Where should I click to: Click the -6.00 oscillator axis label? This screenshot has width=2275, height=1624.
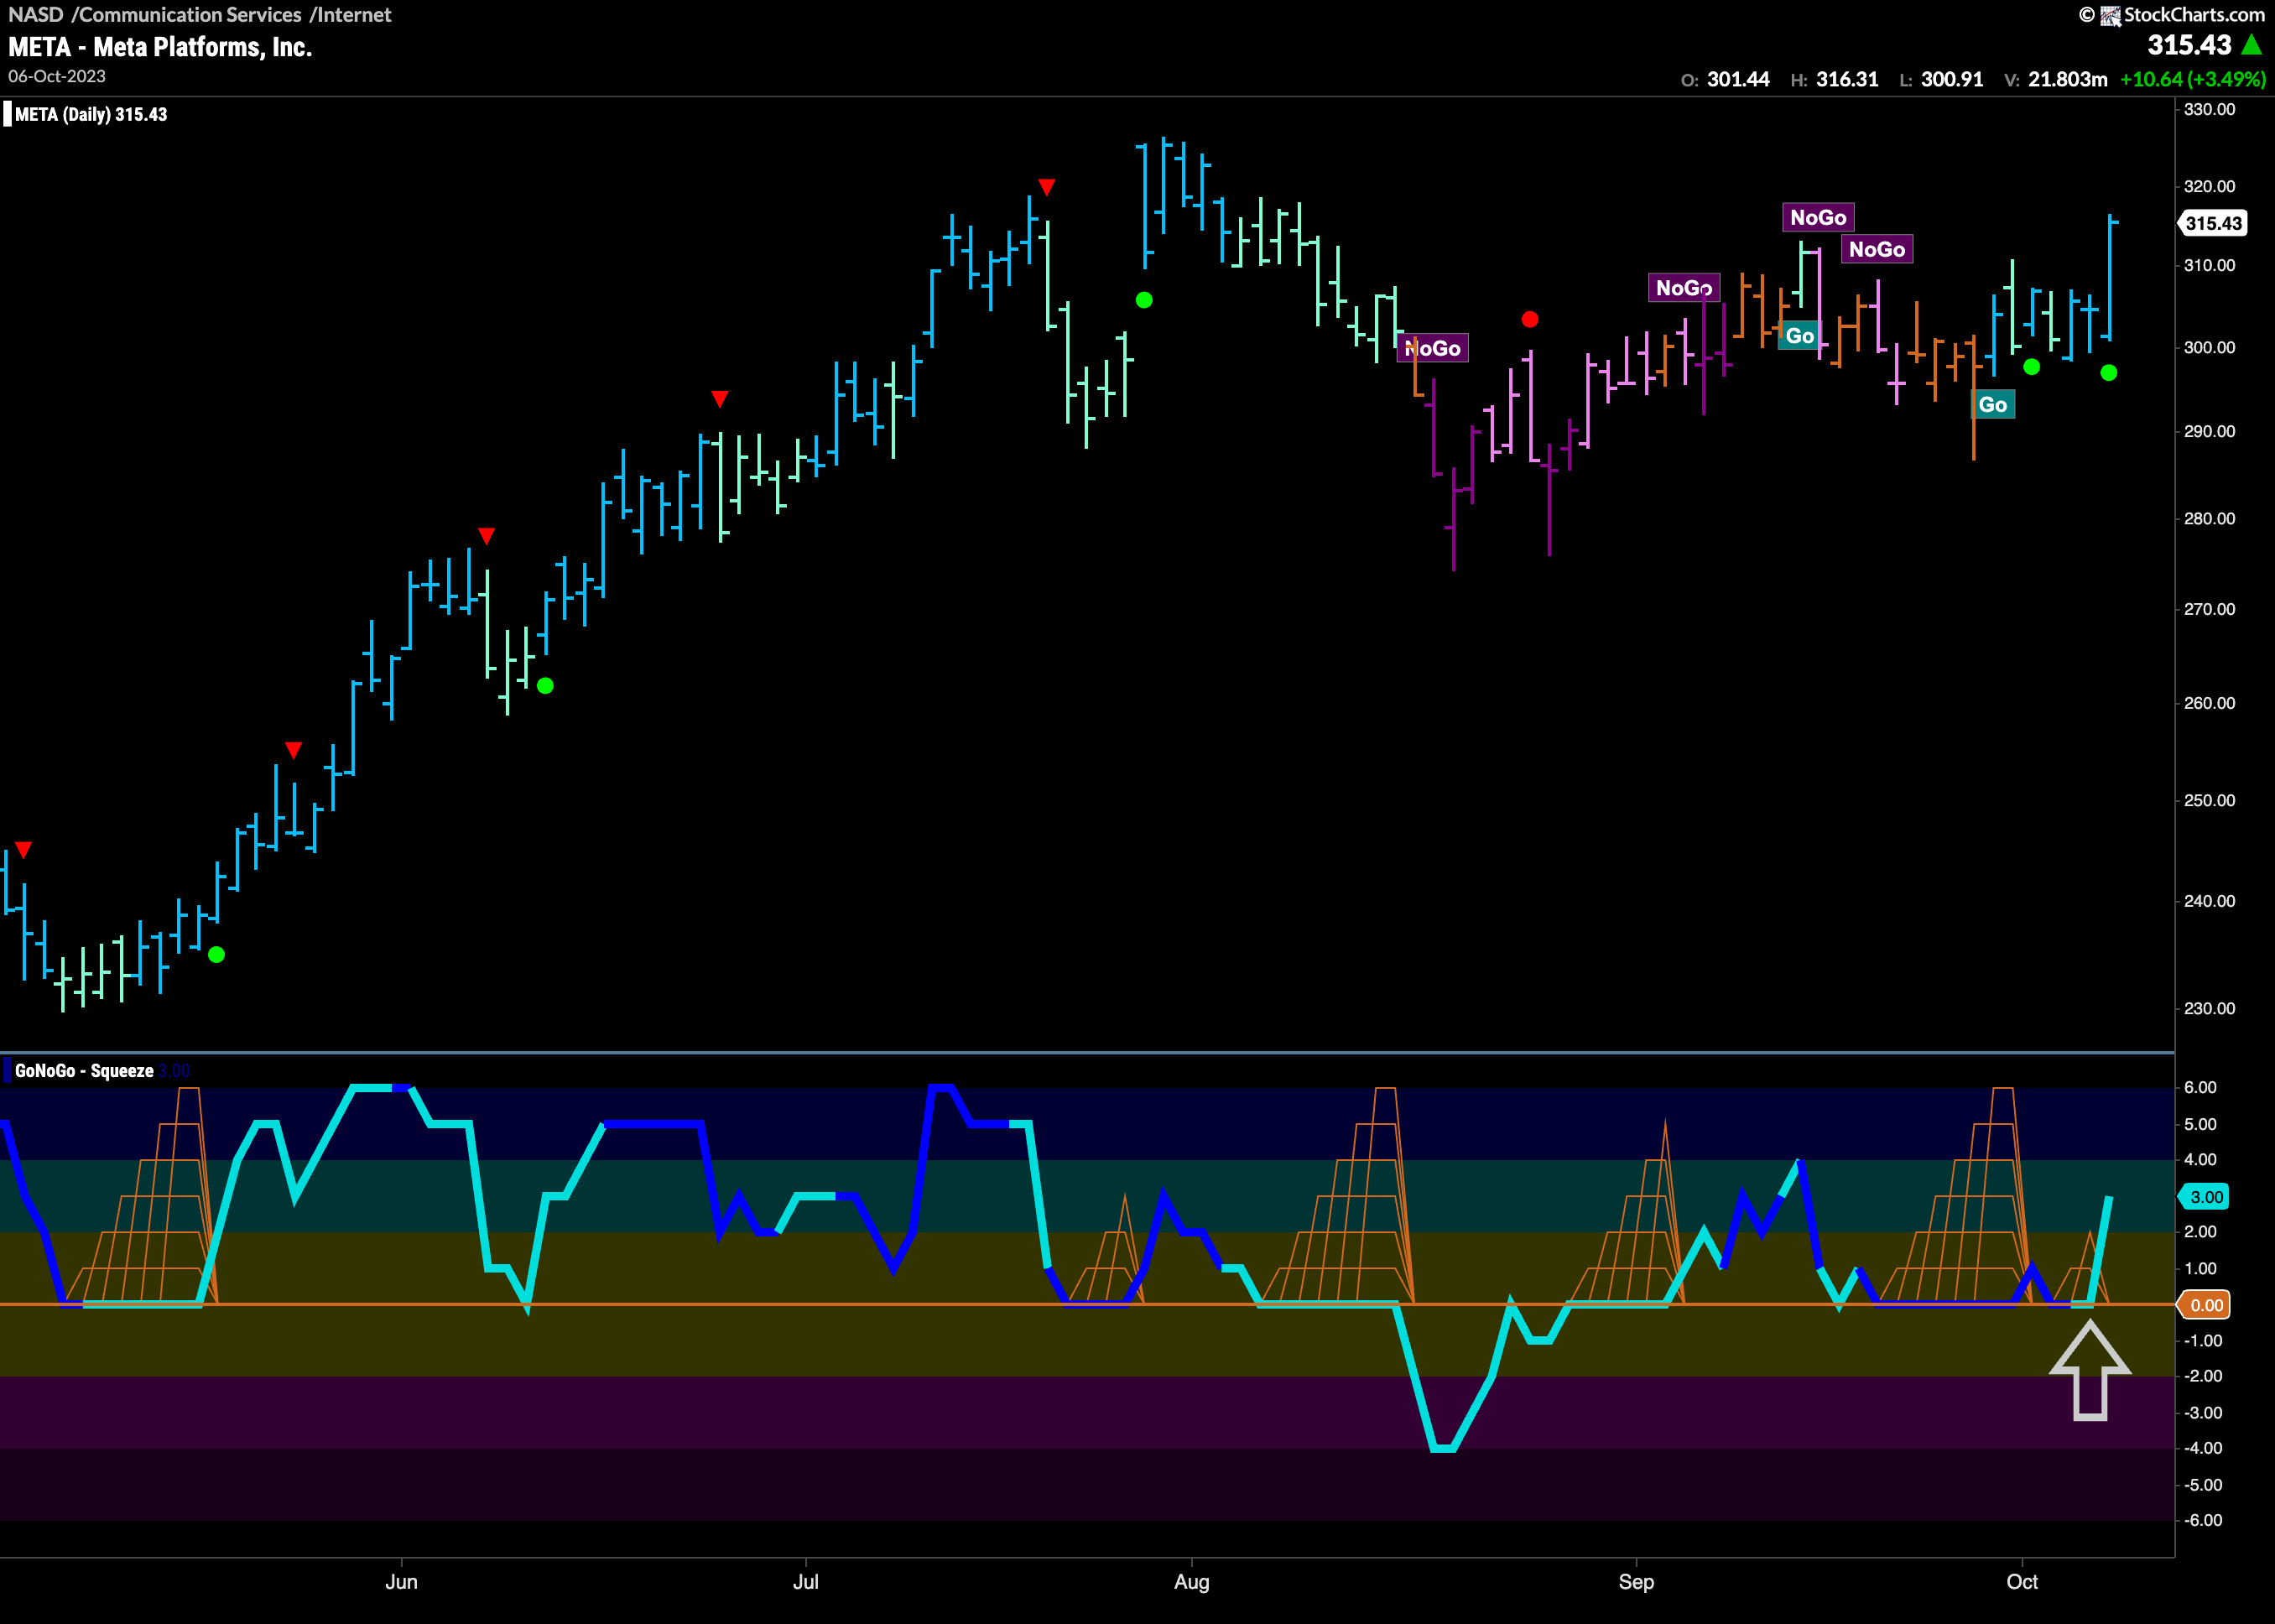(2202, 1520)
